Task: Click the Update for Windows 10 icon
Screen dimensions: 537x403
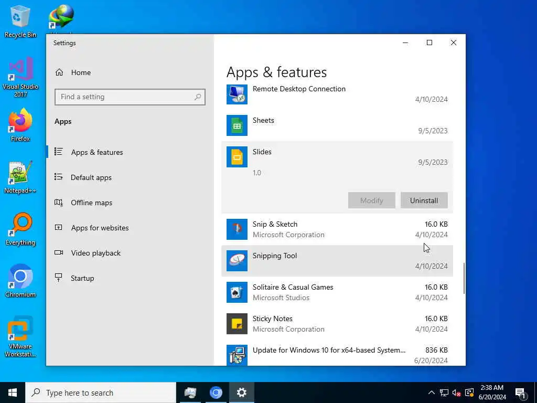Action: coord(237,355)
